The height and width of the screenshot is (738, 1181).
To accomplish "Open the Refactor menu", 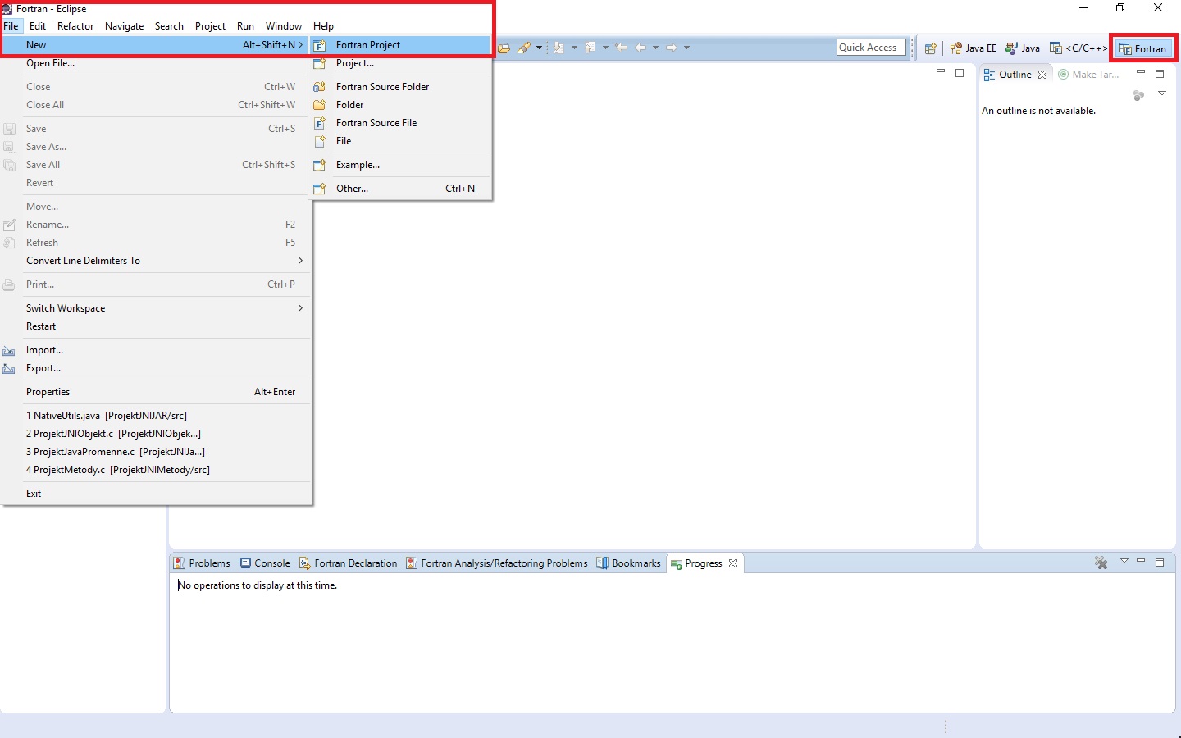I will 75,26.
